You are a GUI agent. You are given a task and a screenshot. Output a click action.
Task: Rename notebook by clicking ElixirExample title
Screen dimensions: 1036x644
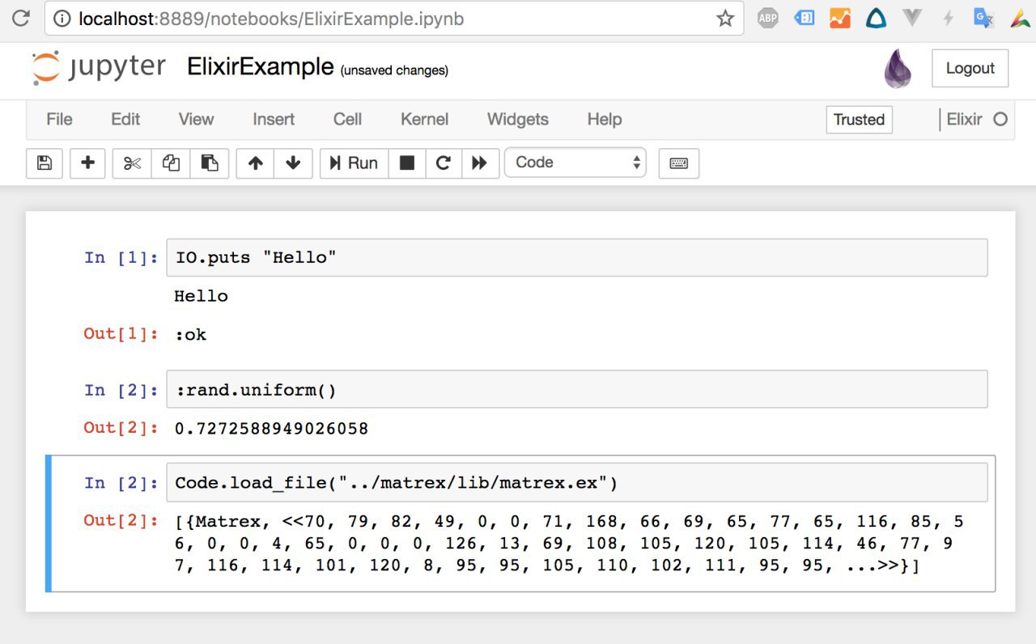click(260, 67)
